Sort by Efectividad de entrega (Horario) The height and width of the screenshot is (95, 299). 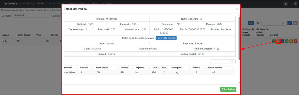click(262, 32)
